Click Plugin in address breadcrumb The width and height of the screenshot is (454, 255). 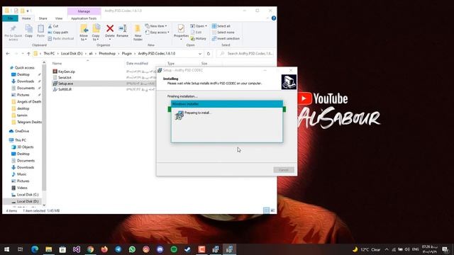pyautogui.click(x=127, y=54)
